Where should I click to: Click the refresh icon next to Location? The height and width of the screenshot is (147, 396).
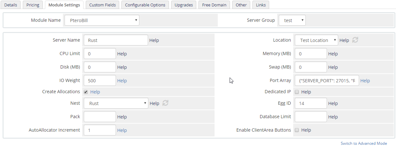(355, 40)
